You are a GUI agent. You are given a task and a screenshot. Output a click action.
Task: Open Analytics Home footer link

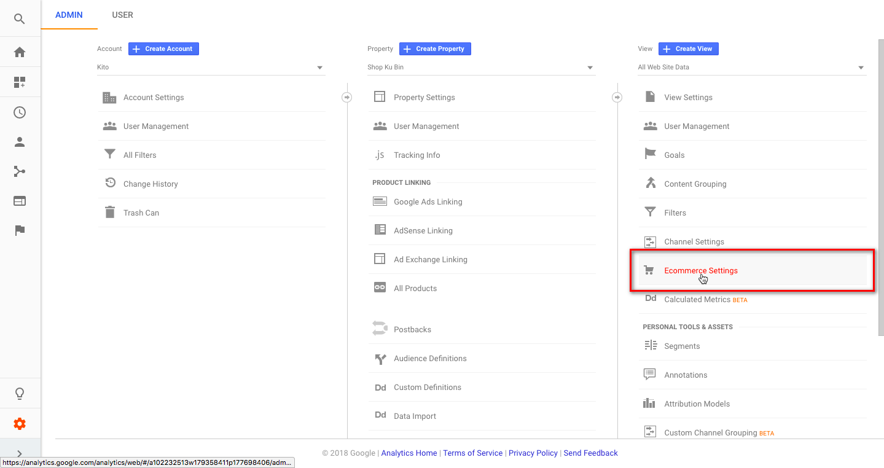pos(409,453)
